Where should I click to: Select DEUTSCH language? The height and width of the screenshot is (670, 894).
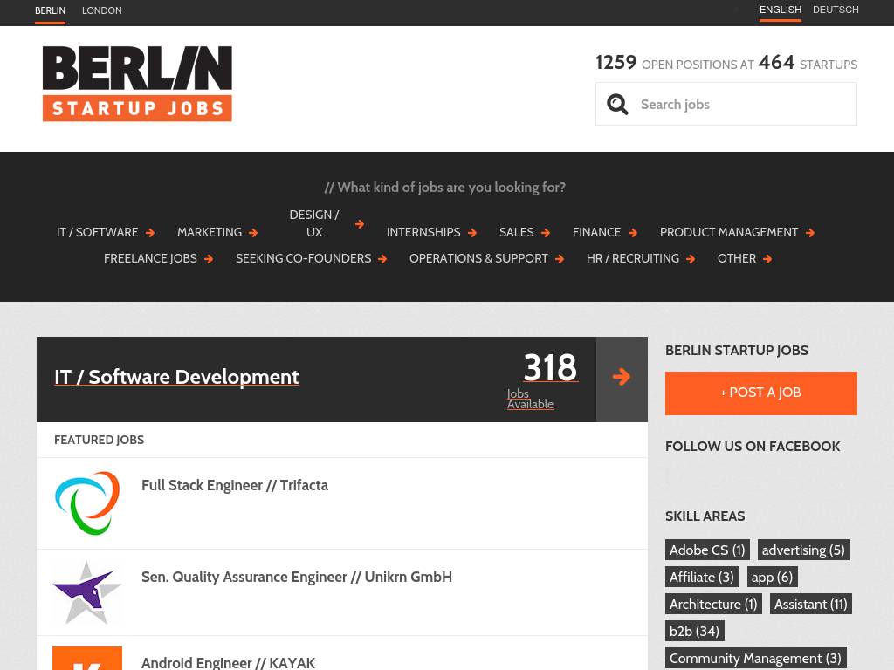836,10
